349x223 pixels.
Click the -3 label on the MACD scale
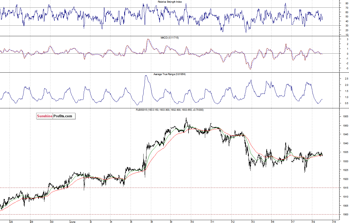tap(347, 68)
